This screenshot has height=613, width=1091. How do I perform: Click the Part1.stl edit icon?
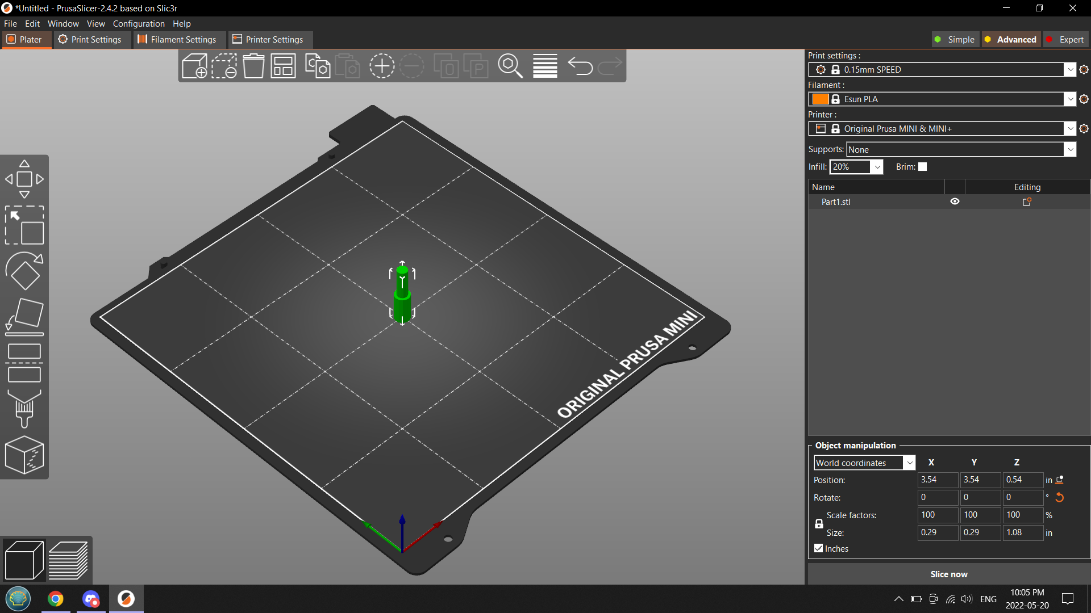click(1027, 201)
